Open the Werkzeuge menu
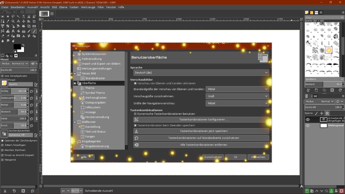The image size is (345, 194). tap(88, 7)
